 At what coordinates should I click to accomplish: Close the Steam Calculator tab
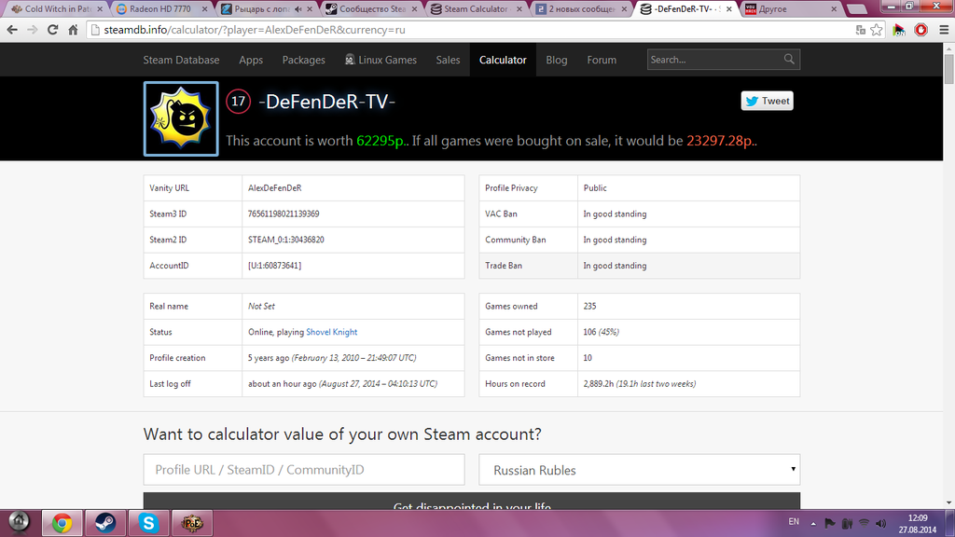tap(519, 9)
